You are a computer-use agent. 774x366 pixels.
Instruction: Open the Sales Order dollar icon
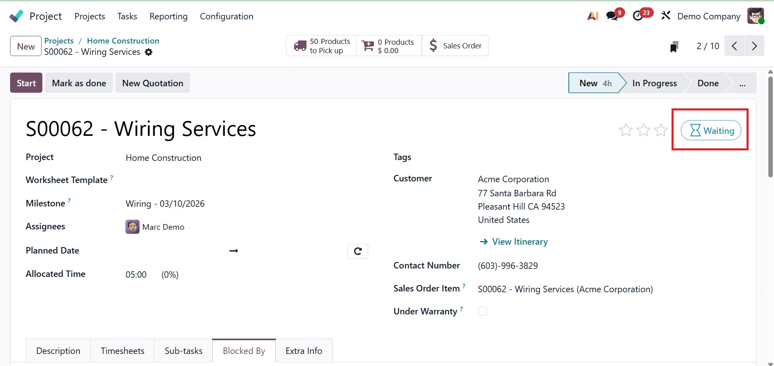(x=455, y=46)
